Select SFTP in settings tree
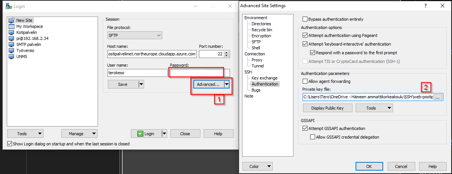Screen dimensions: 452x174 click(x=256, y=42)
